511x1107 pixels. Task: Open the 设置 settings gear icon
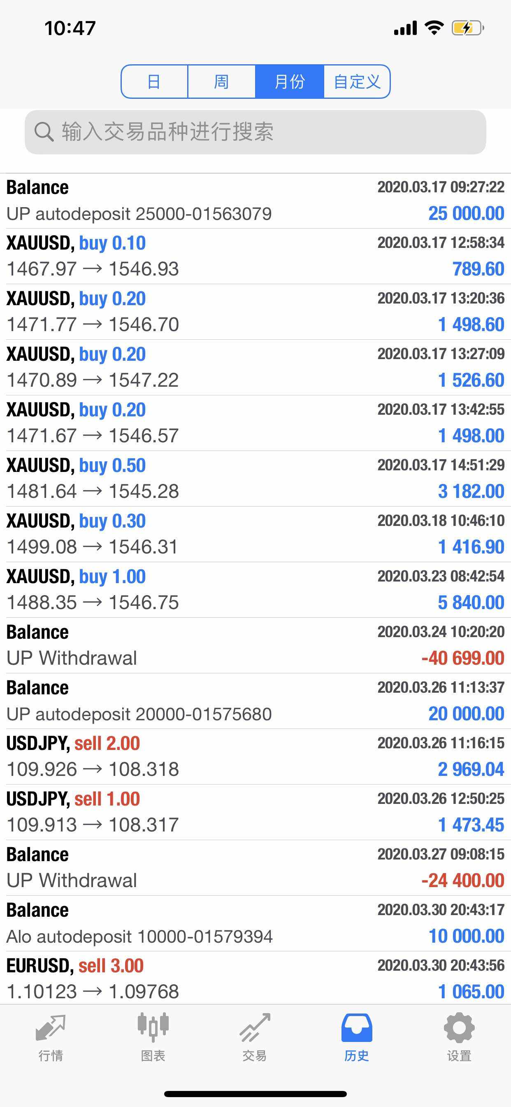click(459, 1028)
